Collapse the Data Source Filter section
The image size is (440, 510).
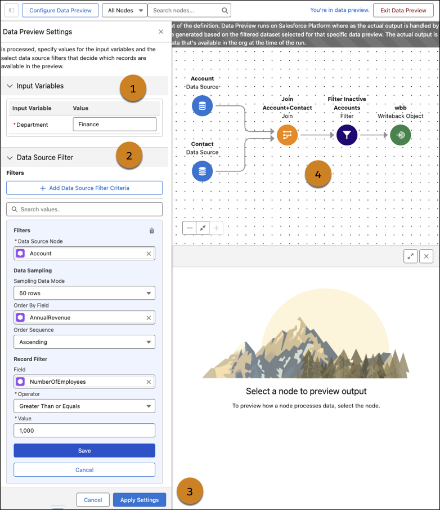point(10,157)
